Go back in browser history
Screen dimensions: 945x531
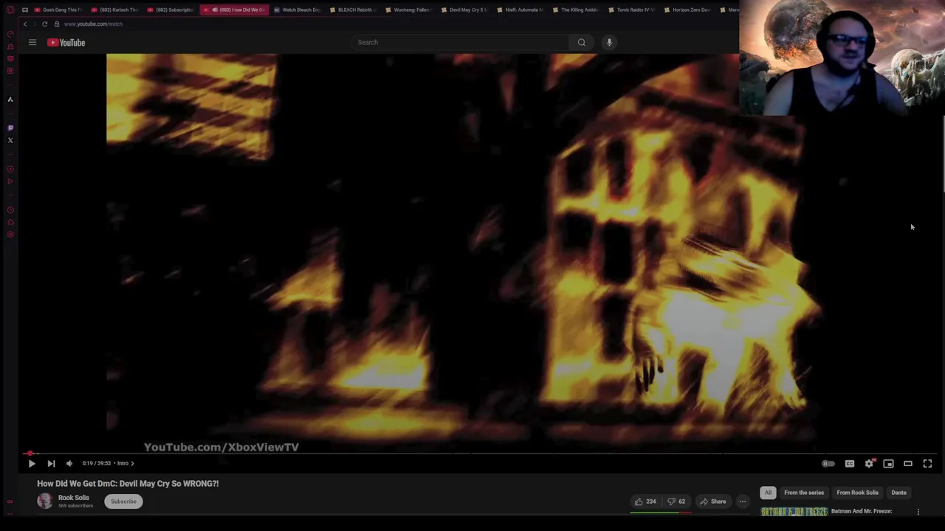click(x=24, y=24)
